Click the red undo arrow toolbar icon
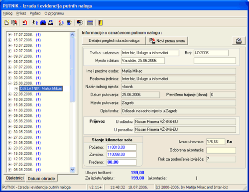The height and width of the screenshot is (192, 249). click(x=25, y=22)
